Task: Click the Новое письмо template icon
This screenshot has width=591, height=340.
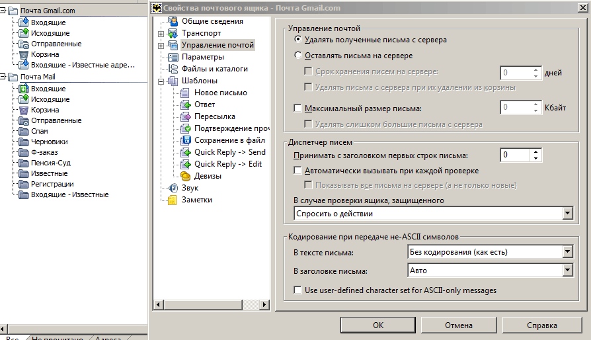Action: (185, 93)
